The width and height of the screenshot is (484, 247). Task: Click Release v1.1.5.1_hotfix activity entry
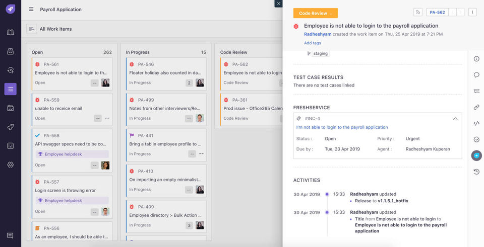click(382, 201)
